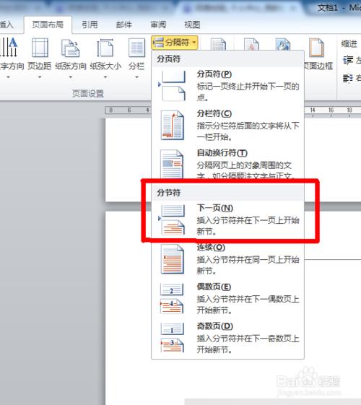361x405 pixels.
Task: Choose the 分栏符(C) menu entry title
Action: (214, 113)
